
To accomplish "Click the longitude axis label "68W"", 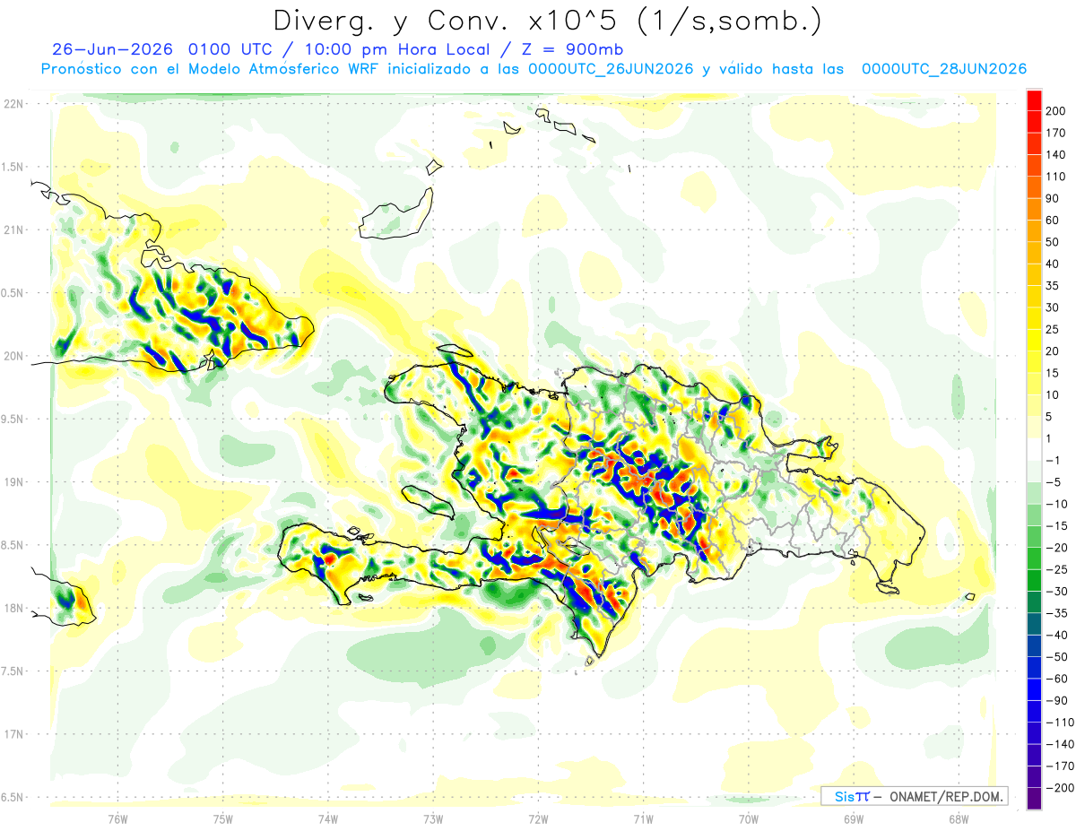I will [959, 818].
